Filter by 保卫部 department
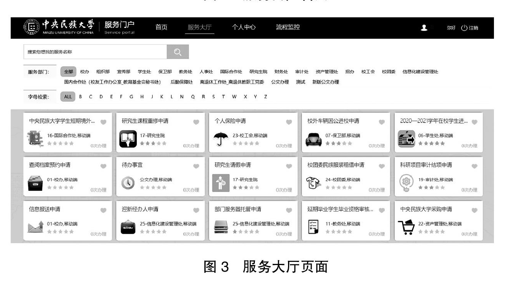The height and width of the screenshot is (292, 524). point(165,72)
